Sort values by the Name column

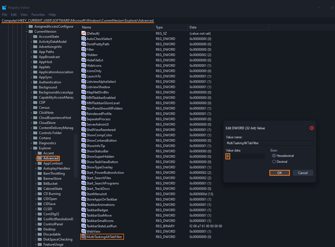[117, 27]
